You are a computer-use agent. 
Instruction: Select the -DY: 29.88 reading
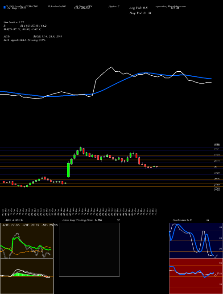click(x=49, y=225)
